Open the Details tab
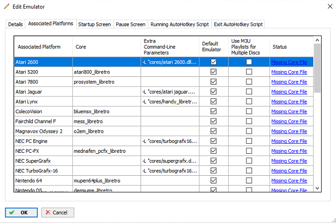Screen dimensions: 336x223 (x=15, y=24)
